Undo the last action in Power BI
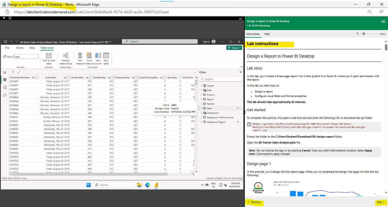Image resolution: width=388 pixels, height=207 pixels. [x=11, y=42]
